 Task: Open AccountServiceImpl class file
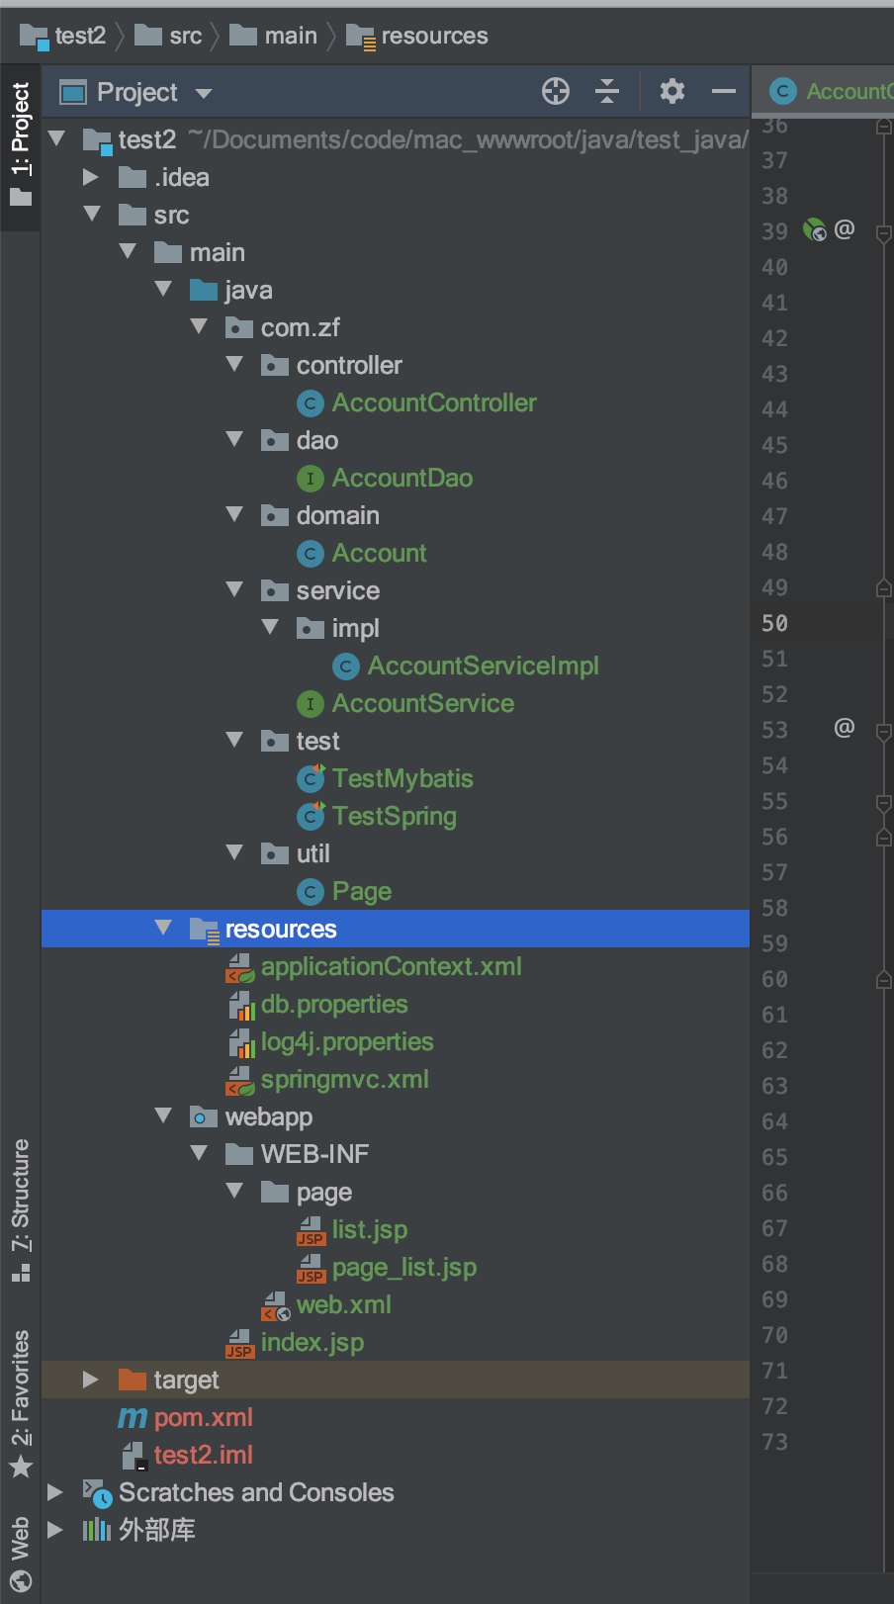point(483,667)
